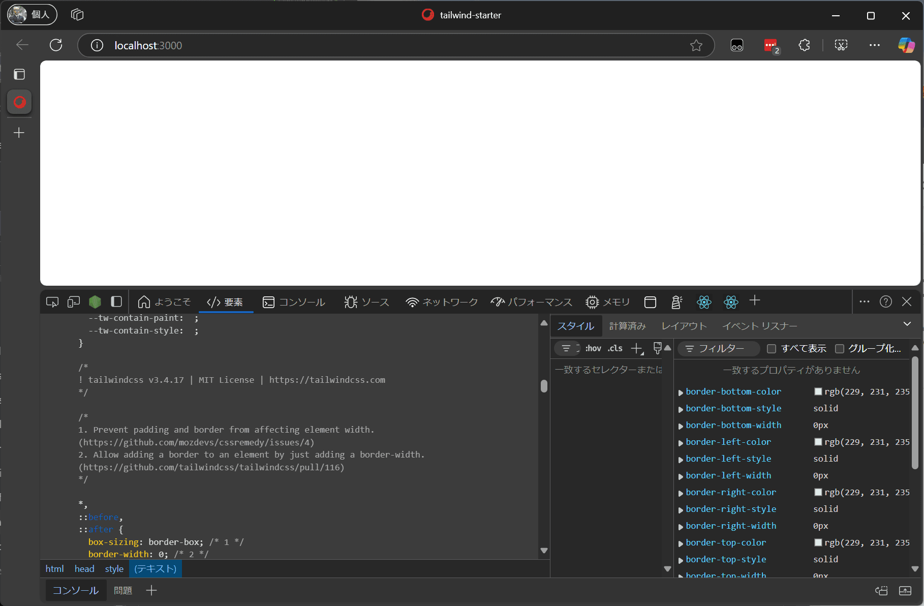Expand the border-left-style property
Image resolution: width=924 pixels, height=606 pixels.
[681, 460]
